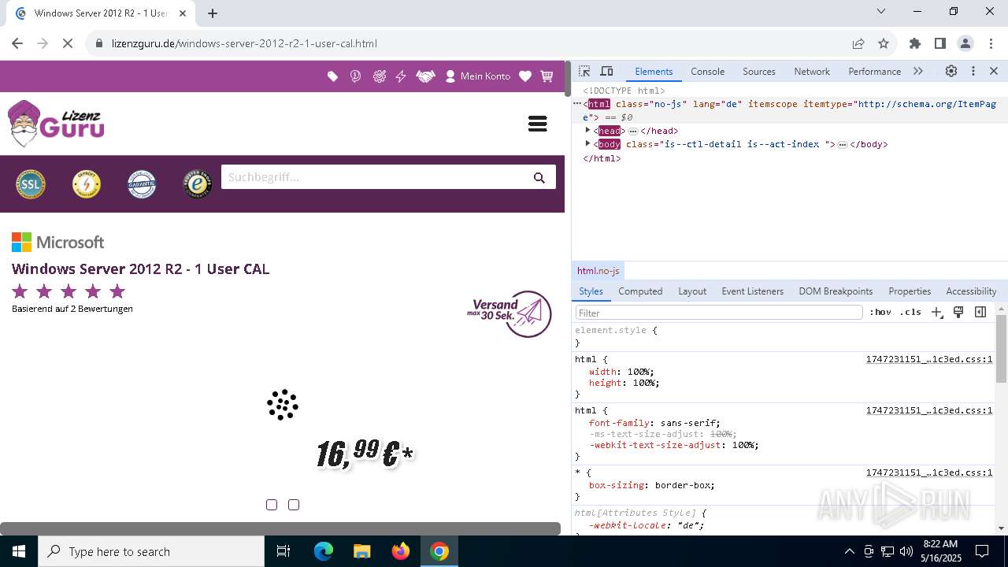Open File Explorer from taskbar
The height and width of the screenshot is (567, 1008).
point(361,551)
